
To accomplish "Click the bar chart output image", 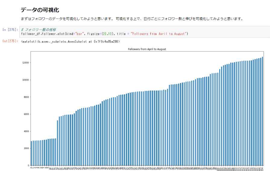I will point(143,109).
